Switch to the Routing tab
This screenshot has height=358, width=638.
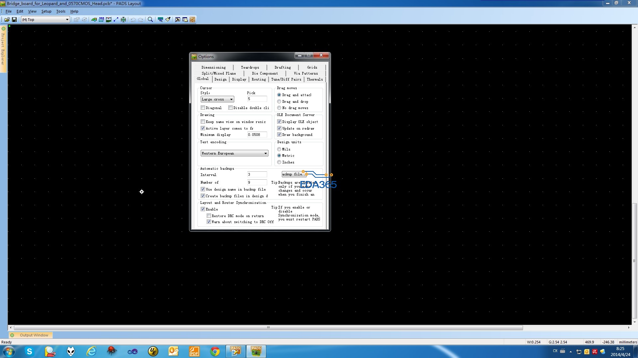pyautogui.click(x=259, y=80)
